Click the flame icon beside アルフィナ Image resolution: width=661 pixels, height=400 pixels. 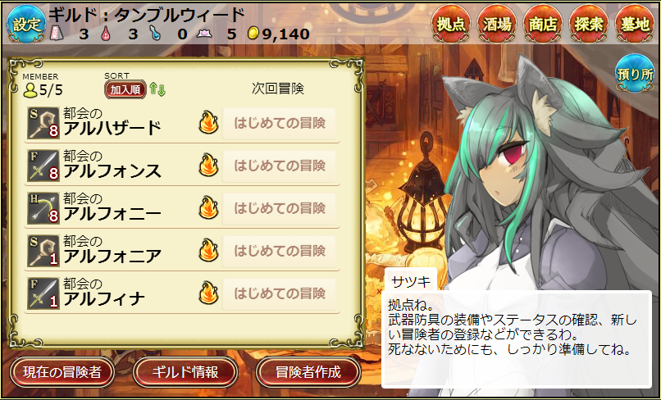click(208, 293)
